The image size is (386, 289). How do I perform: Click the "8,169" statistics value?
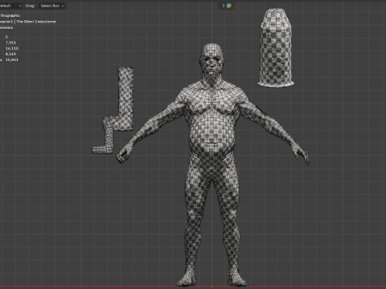click(x=10, y=54)
